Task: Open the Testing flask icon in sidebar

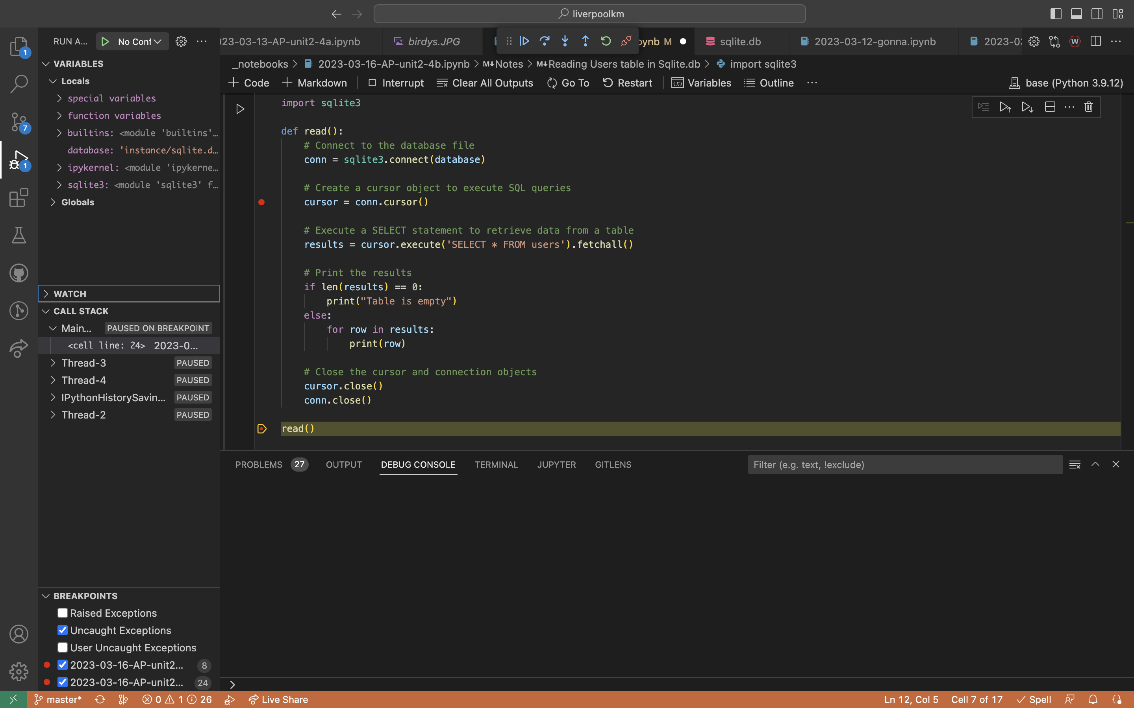Action: [x=19, y=235]
